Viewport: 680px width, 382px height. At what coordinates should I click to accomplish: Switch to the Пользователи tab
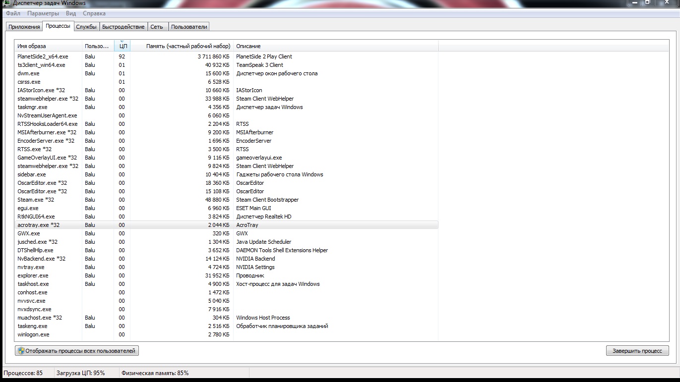pos(189,27)
